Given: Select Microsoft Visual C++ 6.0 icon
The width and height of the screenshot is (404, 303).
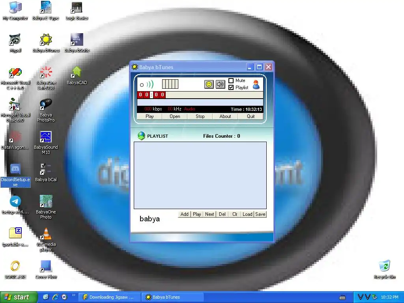Looking at the screenshot, I should (x=15, y=79).
